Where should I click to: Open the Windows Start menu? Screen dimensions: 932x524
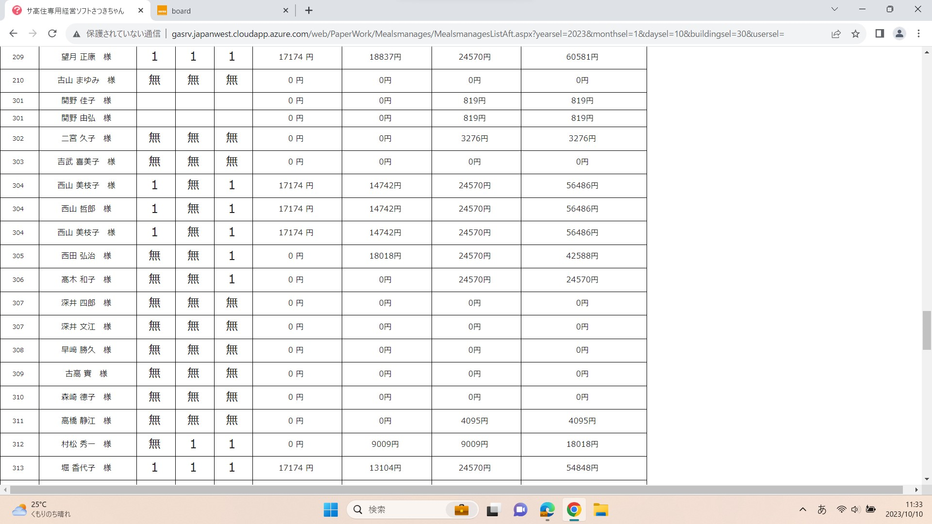click(x=331, y=510)
